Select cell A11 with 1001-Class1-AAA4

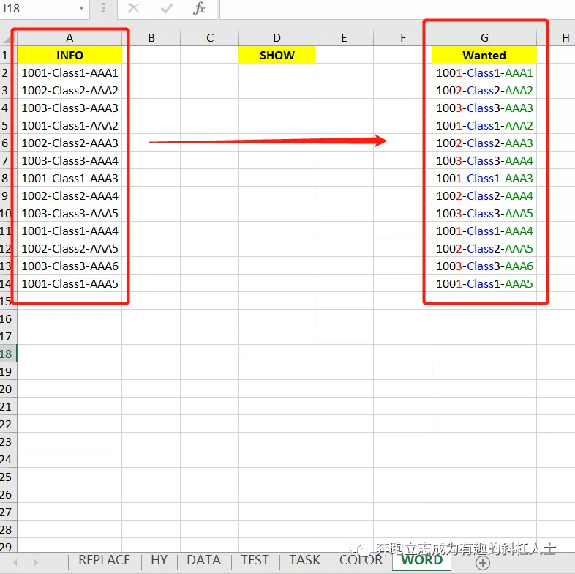(x=69, y=231)
